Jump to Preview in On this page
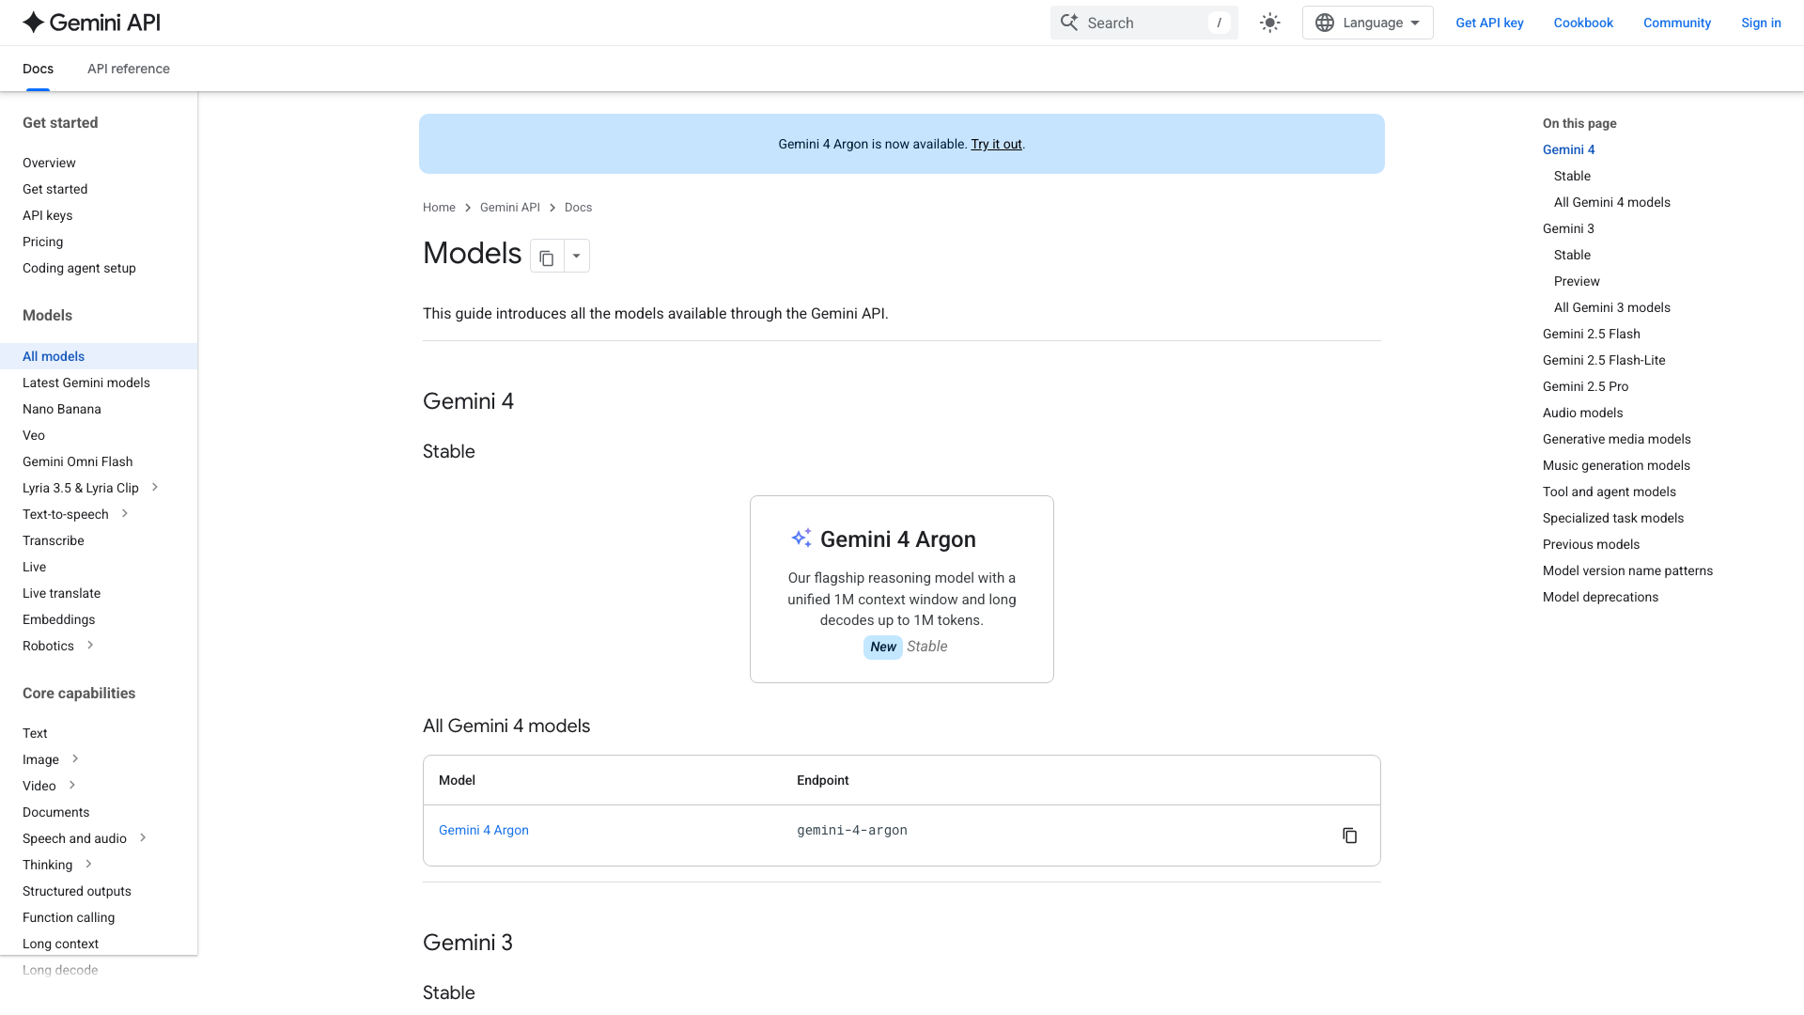 (1577, 281)
